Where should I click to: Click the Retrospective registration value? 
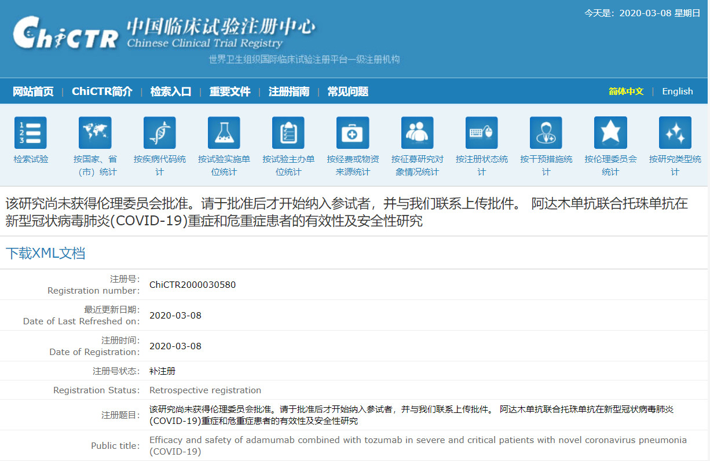(x=206, y=390)
